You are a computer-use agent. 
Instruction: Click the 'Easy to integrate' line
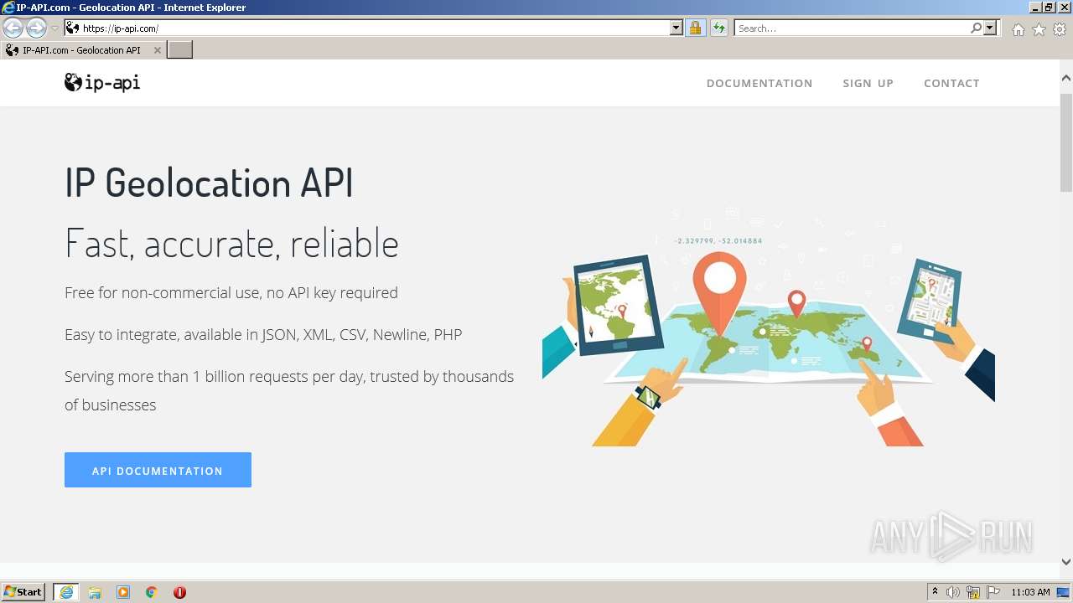(263, 335)
